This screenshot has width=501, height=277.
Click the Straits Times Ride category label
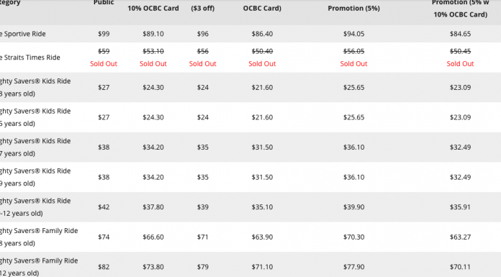30,58
